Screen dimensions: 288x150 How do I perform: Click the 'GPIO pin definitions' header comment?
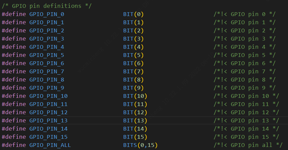46,6
